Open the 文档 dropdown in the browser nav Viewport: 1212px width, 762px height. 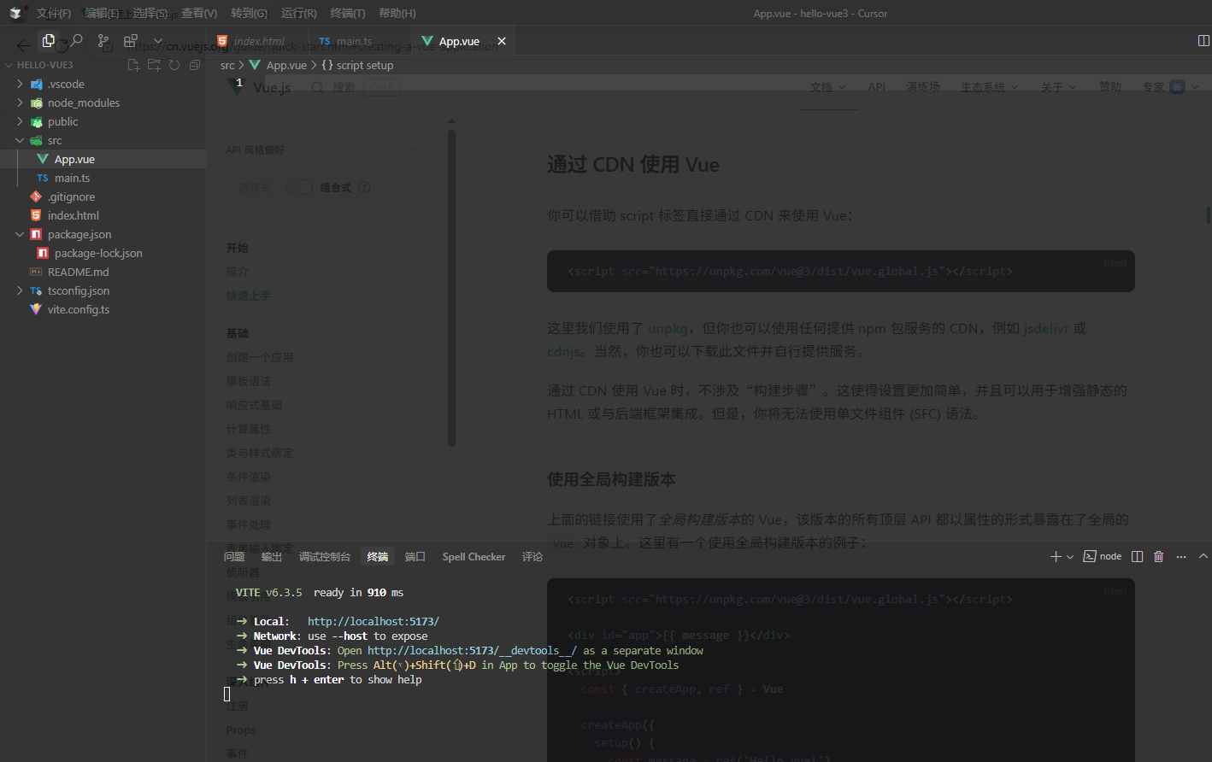click(x=828, y=87)
